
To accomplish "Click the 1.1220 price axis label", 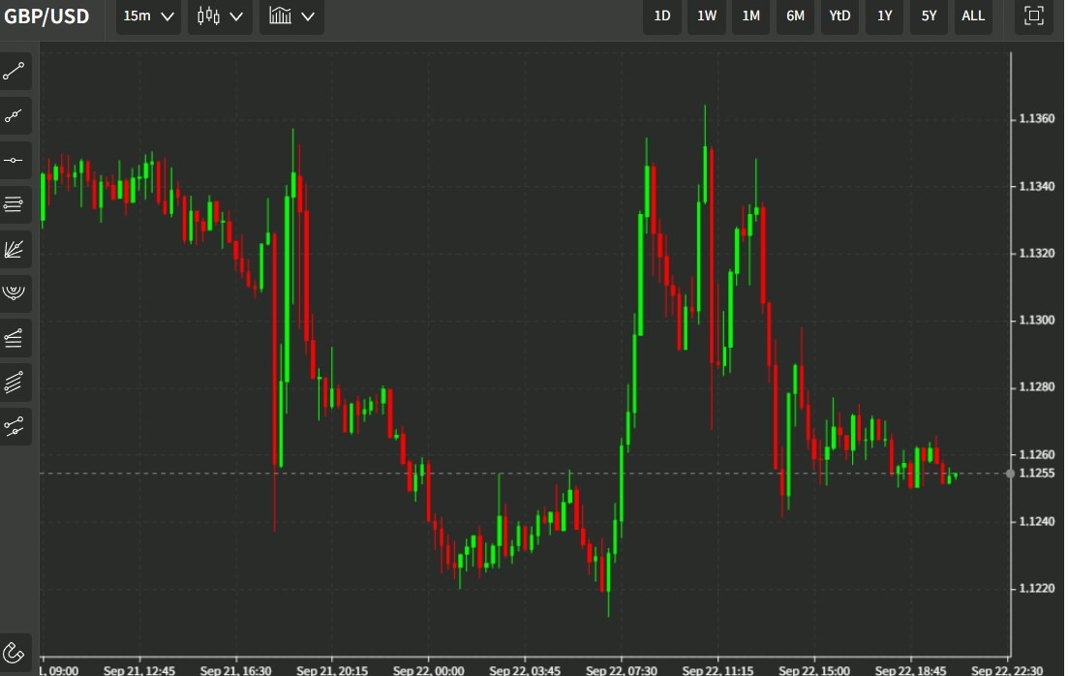I will click(x=1036, y=588).
